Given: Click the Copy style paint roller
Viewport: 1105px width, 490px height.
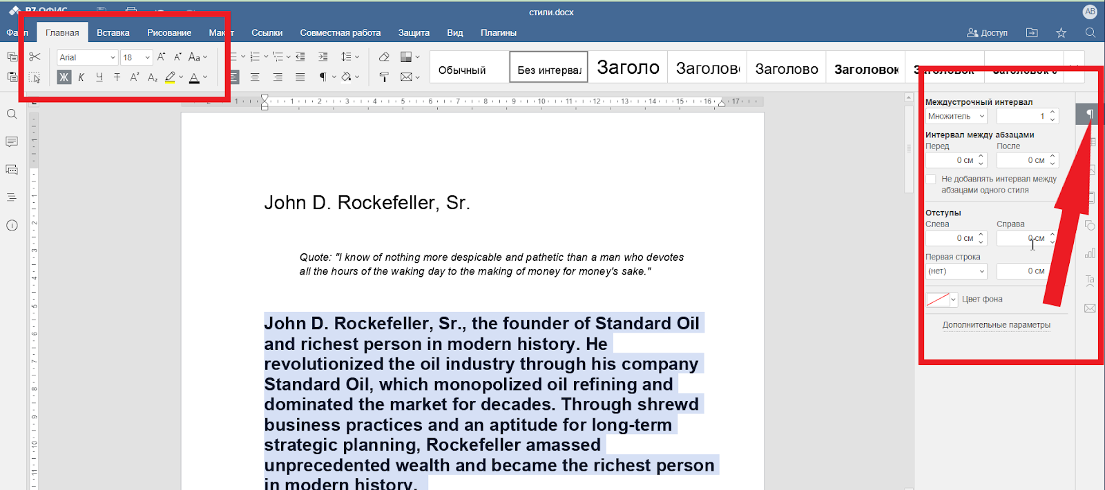Looking at the screenshot, I should tap(384, 77).
